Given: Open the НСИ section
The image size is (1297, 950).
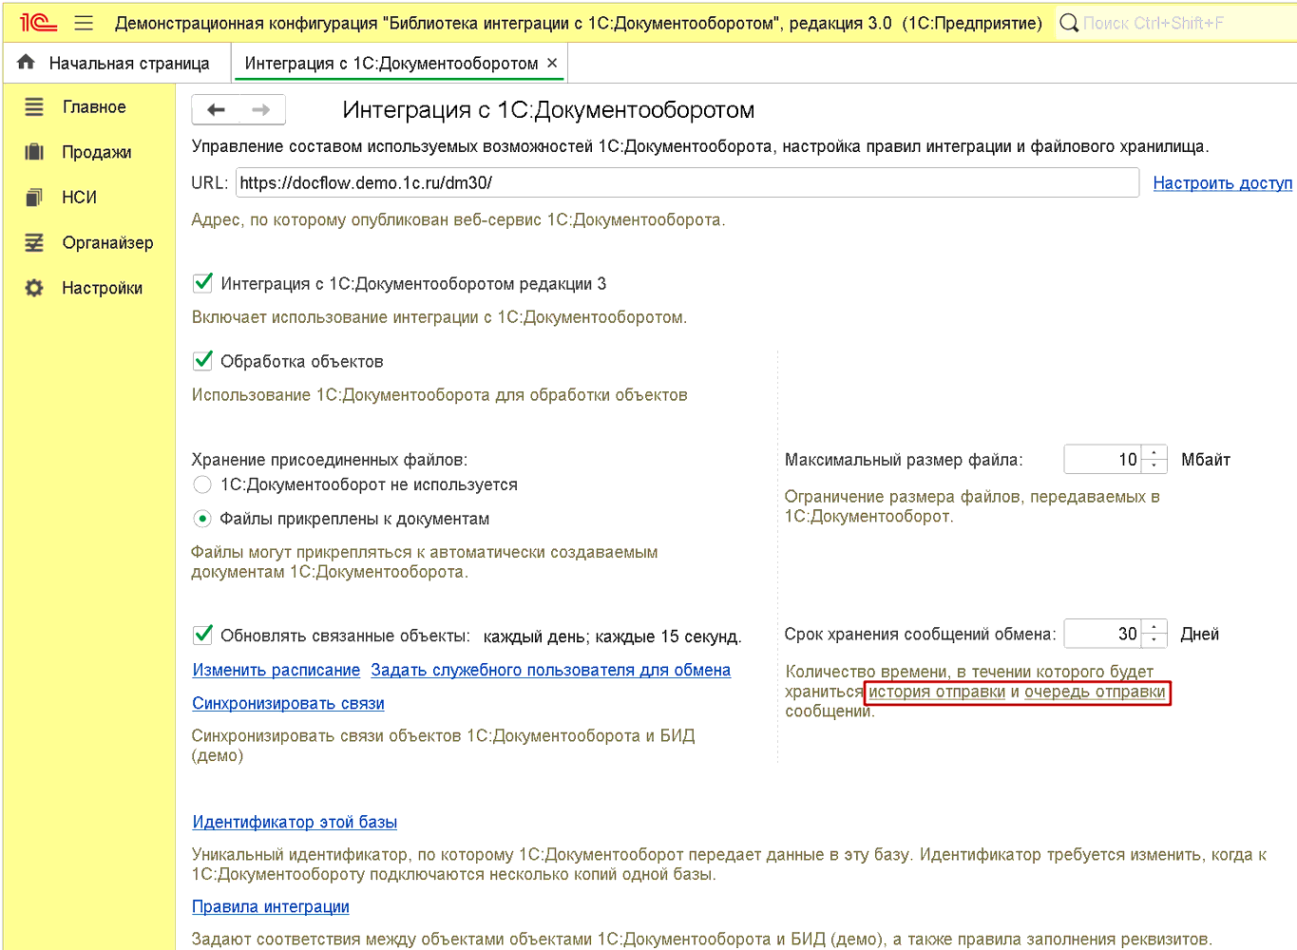Looking at the screenshot, I should coord(80,198).
